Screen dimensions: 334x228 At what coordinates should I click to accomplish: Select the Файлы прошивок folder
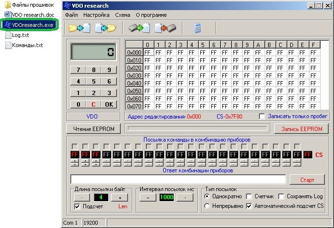29,5
